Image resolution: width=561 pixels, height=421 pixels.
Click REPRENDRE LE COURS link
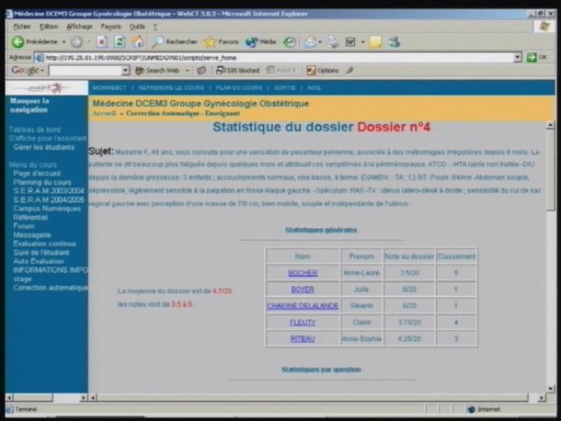[x=171, y=88]
